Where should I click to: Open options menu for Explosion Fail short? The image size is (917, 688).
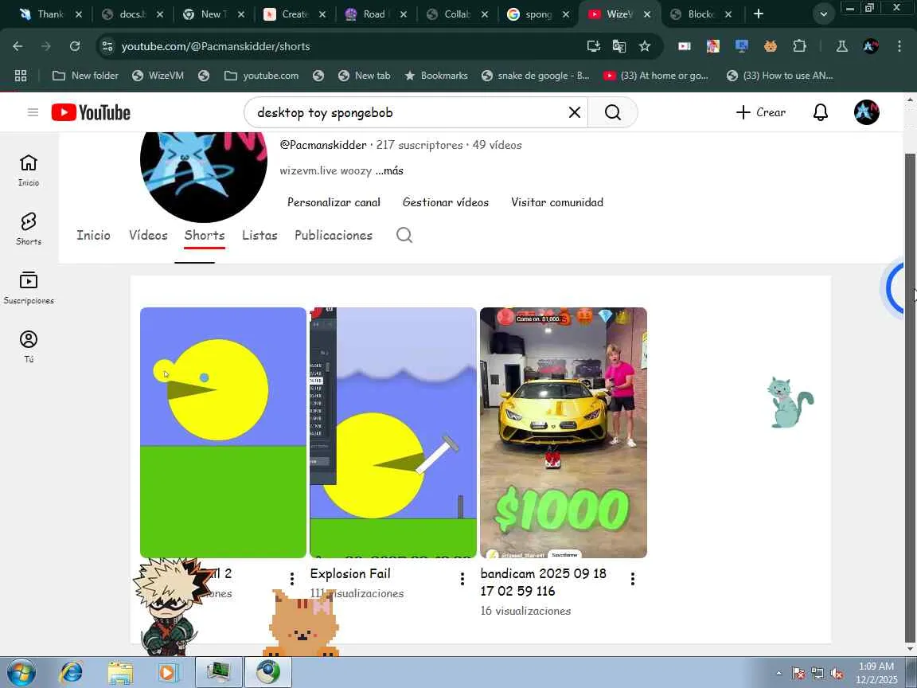462,579
